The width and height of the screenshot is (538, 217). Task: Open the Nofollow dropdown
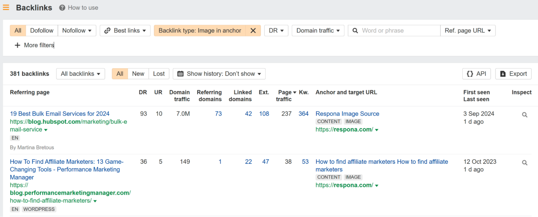pyautogui.click(x=77, y=31)
